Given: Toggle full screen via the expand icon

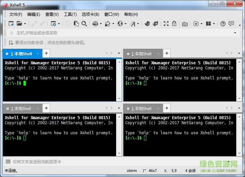Looking at the screenshot, I should 166,24.
